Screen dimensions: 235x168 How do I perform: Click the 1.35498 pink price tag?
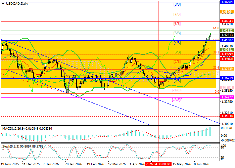227,87
